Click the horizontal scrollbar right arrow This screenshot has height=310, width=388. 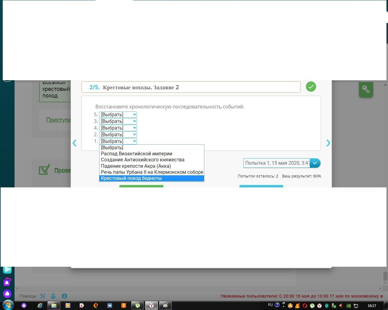[380, 288]
